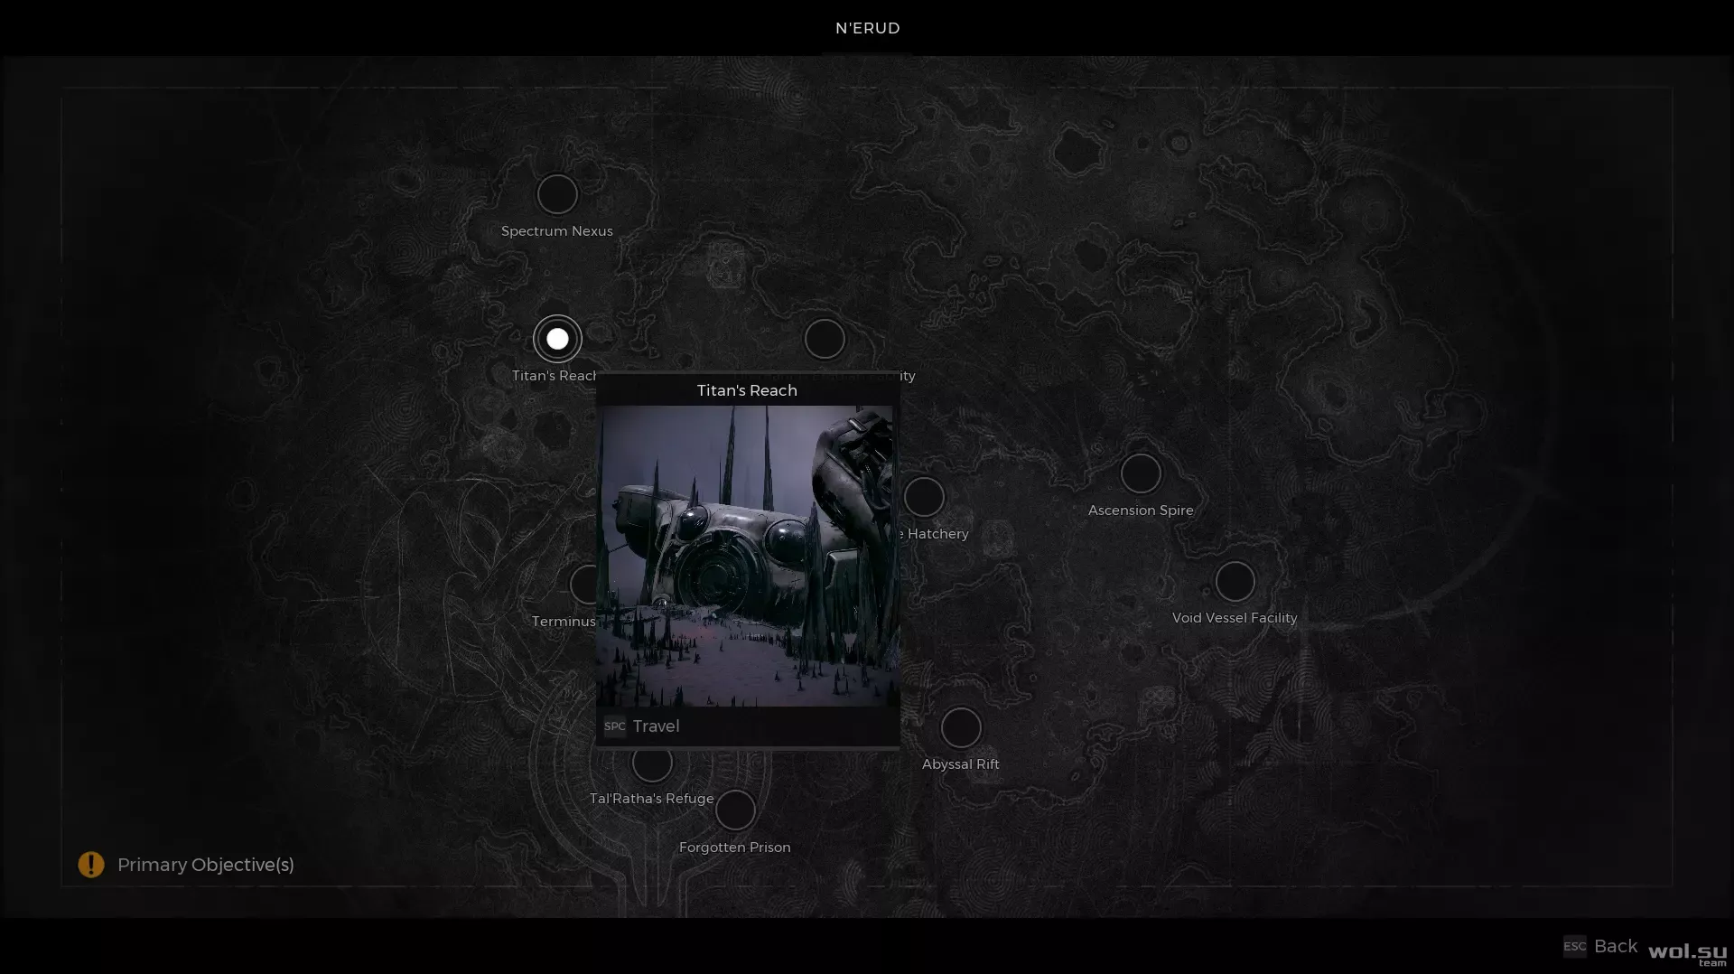The height and width of the screenshot is (974, 1734).
Task: Select the highlighted Titan's Reach node
Action: click(x=557, y=339)
